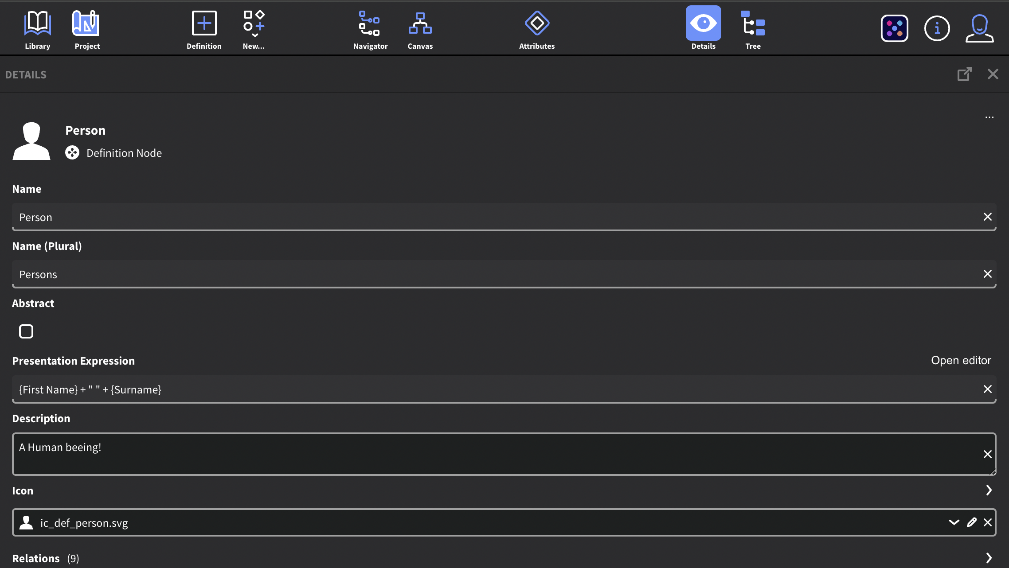Click the colorful dots app icon
Screen dimensions: 1009x568
pyautogui.click(x=894, y=28)
